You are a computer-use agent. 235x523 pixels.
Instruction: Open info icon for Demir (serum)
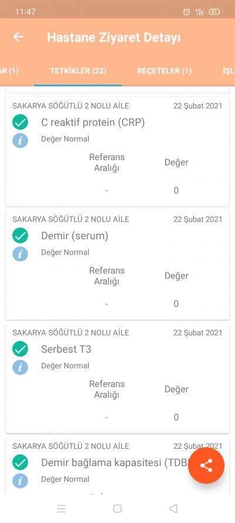point(21,254)
